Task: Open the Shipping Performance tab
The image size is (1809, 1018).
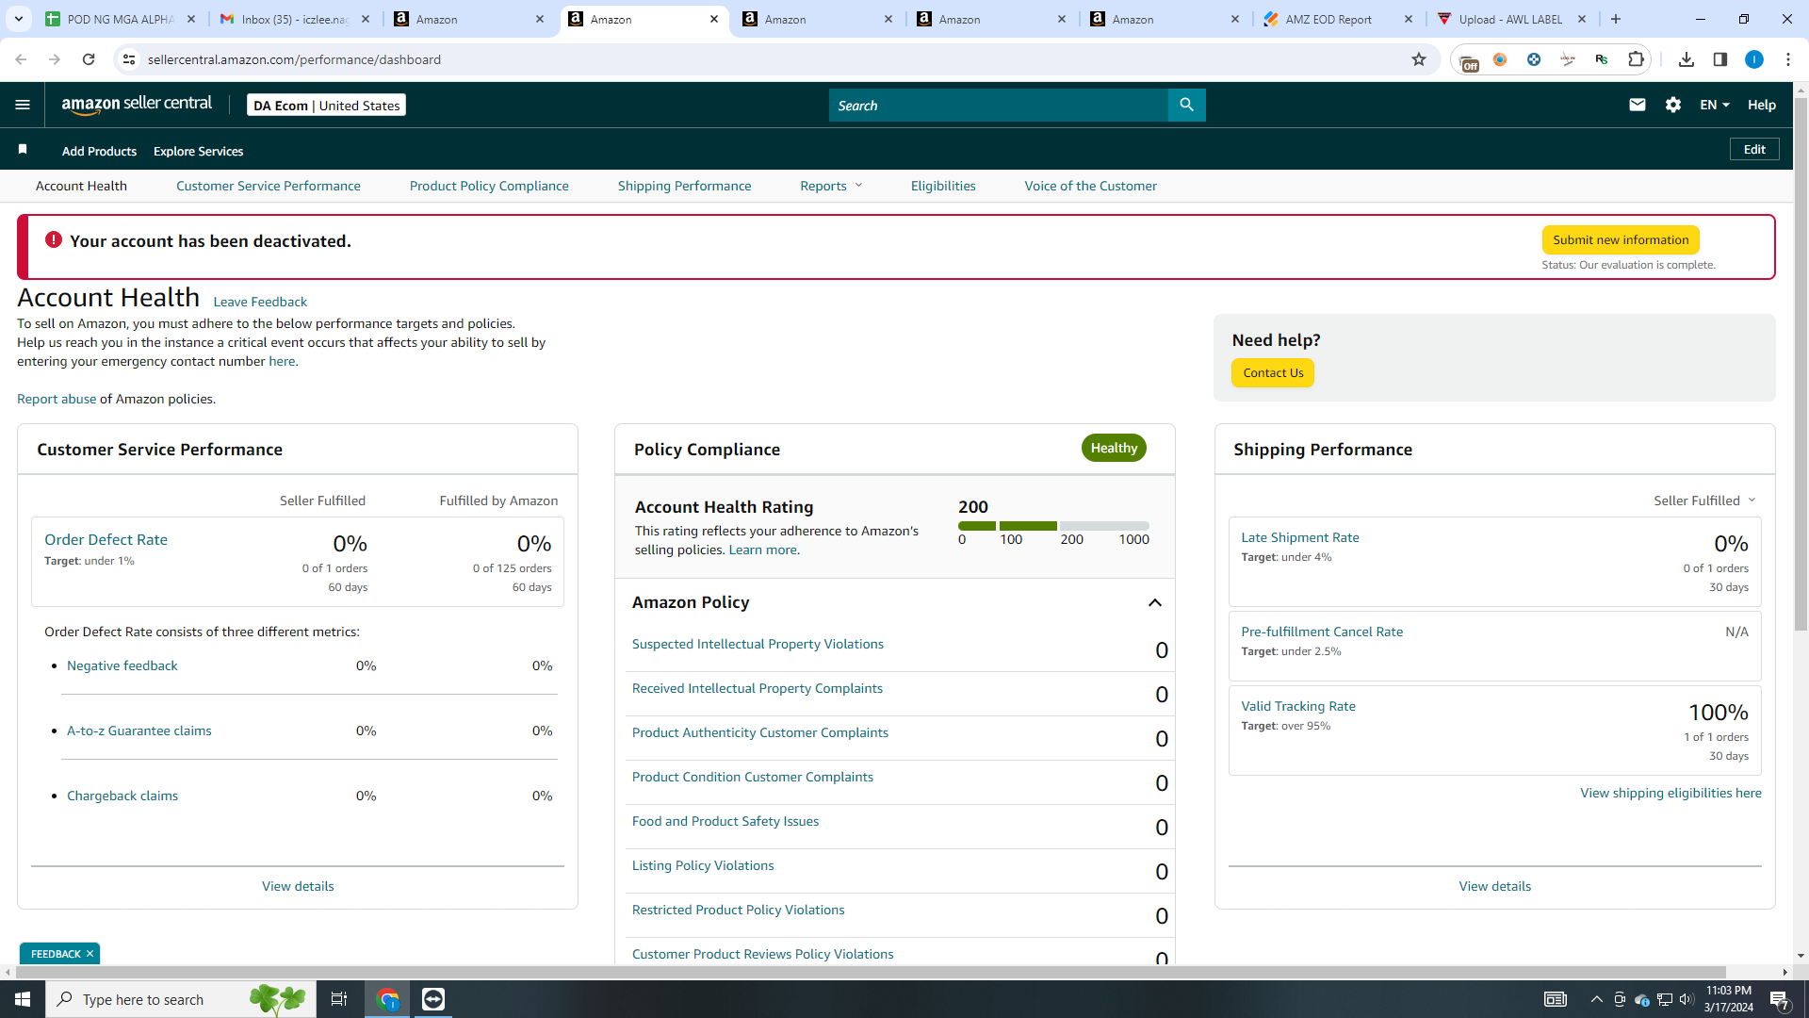Action: click(684, 186)
